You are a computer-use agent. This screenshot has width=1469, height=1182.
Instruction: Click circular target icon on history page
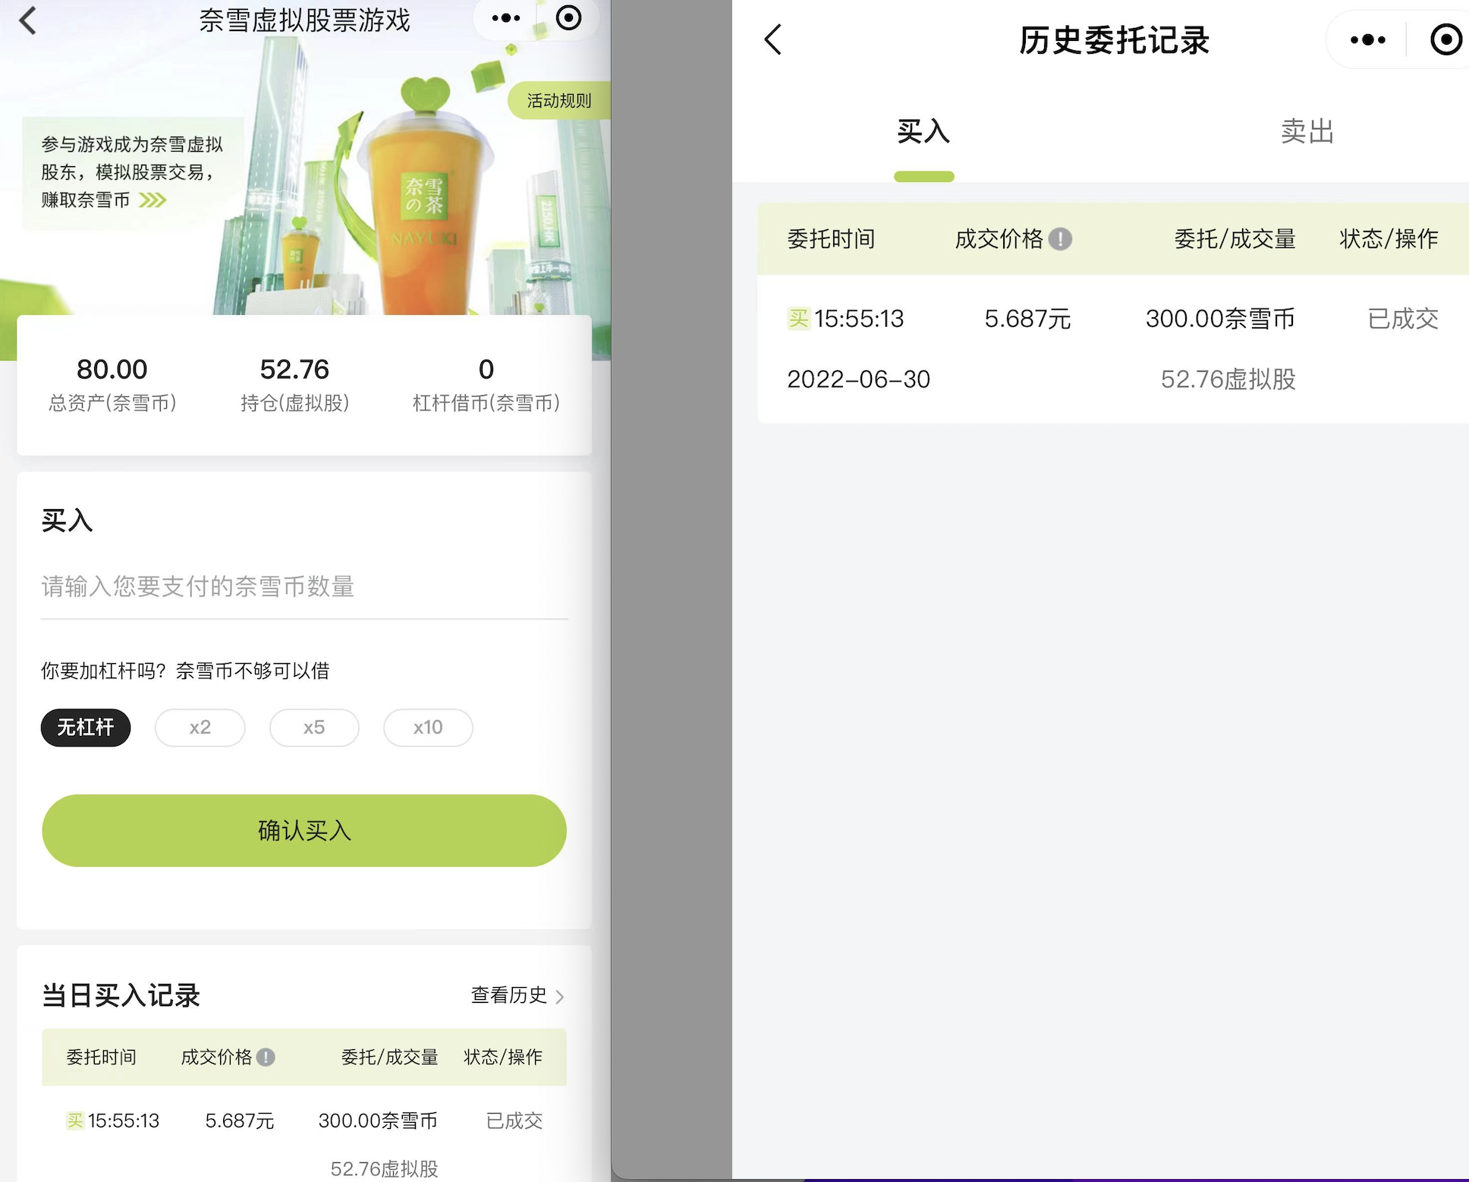coord(1445,39)
